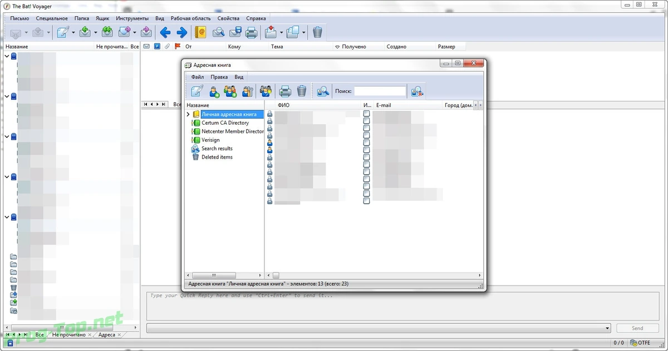
Task: Click the Copy to folder icon
Action: [293, 32]
